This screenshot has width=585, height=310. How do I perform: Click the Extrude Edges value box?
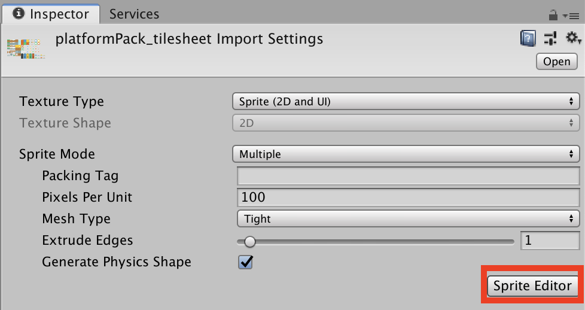pos(549,241)
